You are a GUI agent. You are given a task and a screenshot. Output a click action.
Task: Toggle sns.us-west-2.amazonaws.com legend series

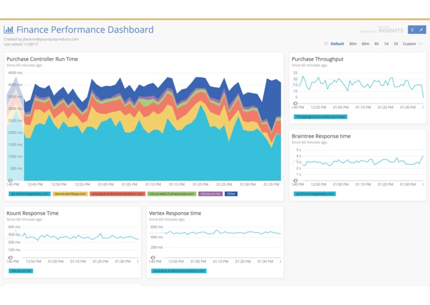171,194
